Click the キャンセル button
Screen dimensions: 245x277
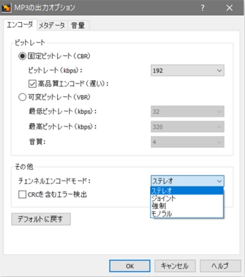[175, 266]
